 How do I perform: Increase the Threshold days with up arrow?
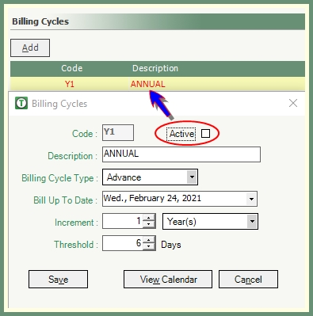tap(149, 240)
